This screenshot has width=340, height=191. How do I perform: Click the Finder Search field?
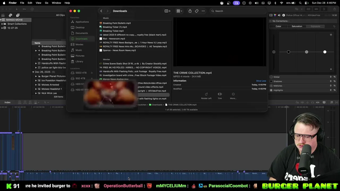pyautogui.click(x=238, y=11)
